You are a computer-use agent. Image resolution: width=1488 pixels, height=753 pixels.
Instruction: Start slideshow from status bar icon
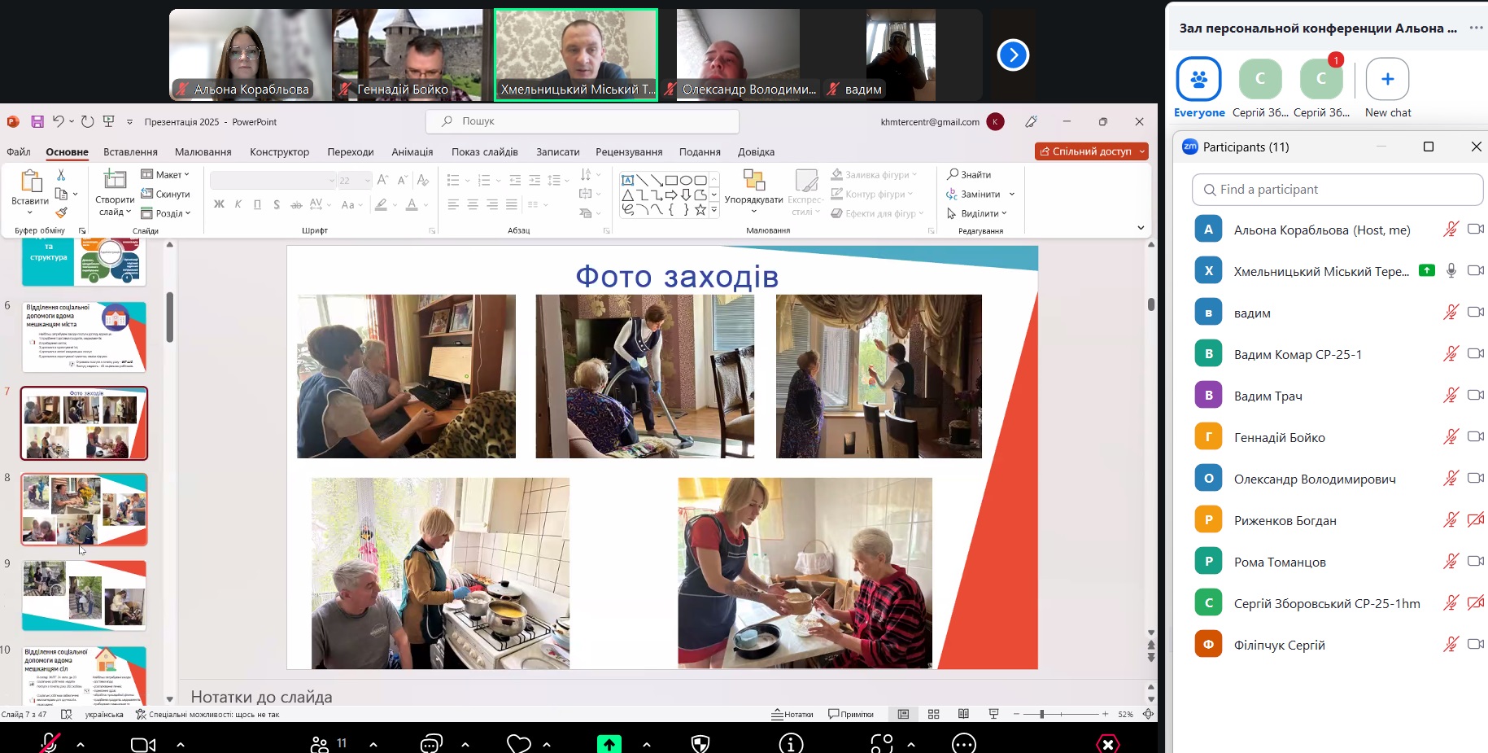(x=993, y=714)
